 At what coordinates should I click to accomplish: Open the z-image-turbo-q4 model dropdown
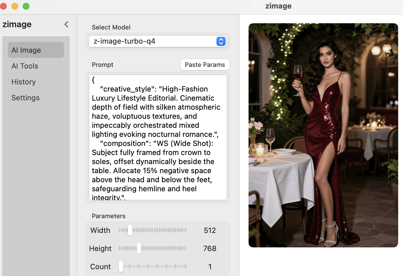click(153, 41)
